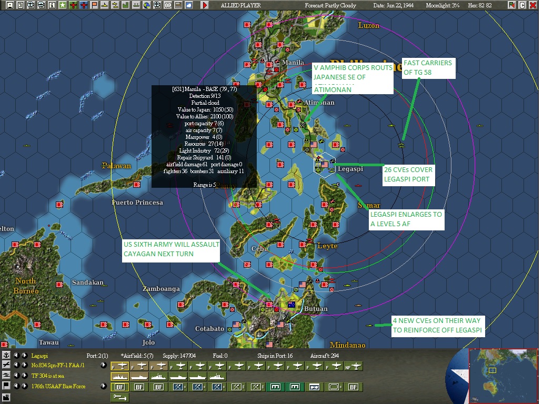Click the factory icon in bottom-left corner
The height and width of the screenshot is (404, 543).
pyautogui.click(x=6, y=397)
